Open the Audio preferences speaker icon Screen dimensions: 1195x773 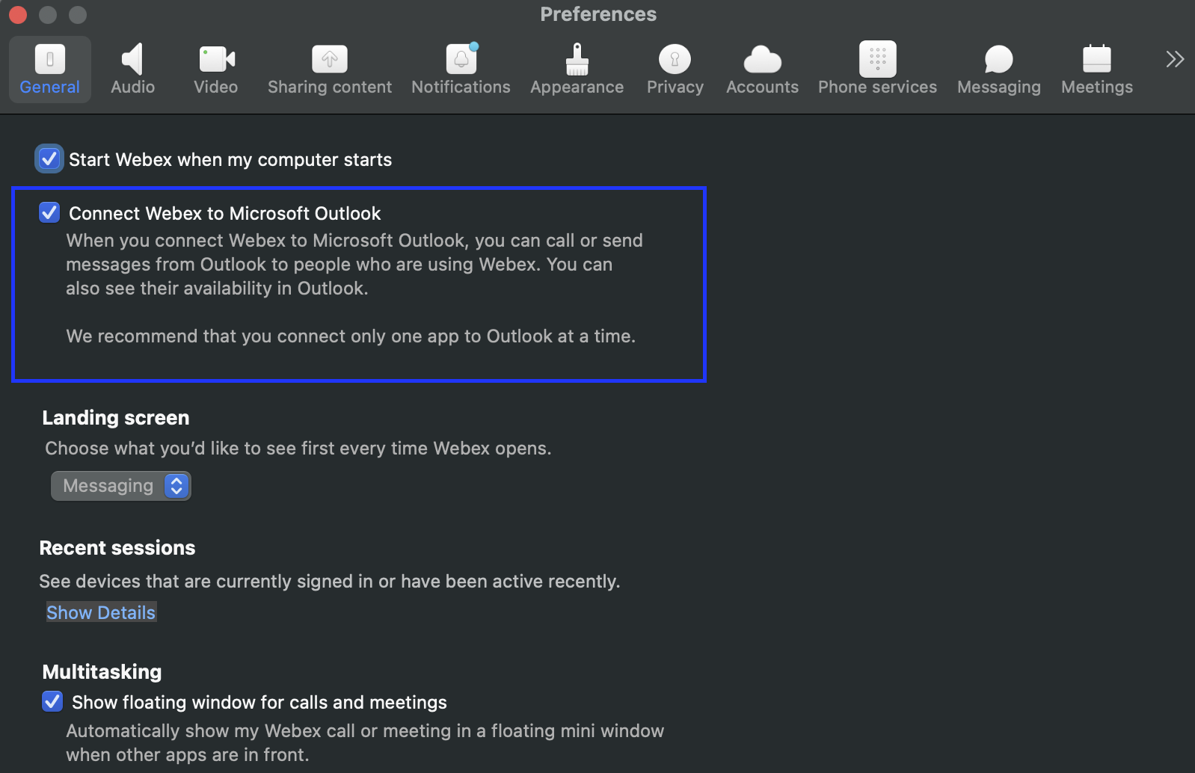click(132, 59)
